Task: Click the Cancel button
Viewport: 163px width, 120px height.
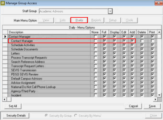Action: [x=133, y=106]
